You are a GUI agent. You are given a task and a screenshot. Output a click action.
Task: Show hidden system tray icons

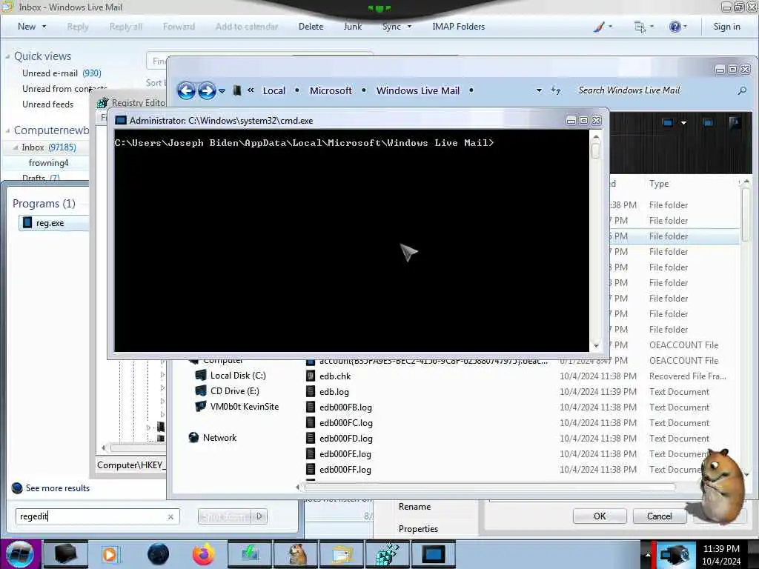point(648,554)
